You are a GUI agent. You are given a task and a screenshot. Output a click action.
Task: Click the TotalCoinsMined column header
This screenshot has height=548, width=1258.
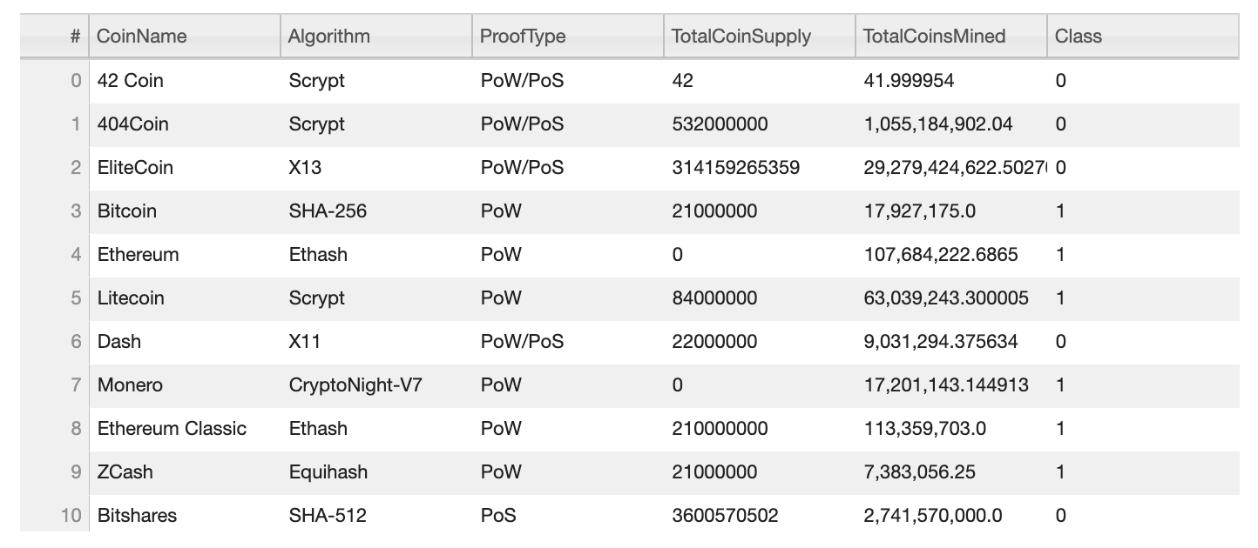tap(934, 37)
